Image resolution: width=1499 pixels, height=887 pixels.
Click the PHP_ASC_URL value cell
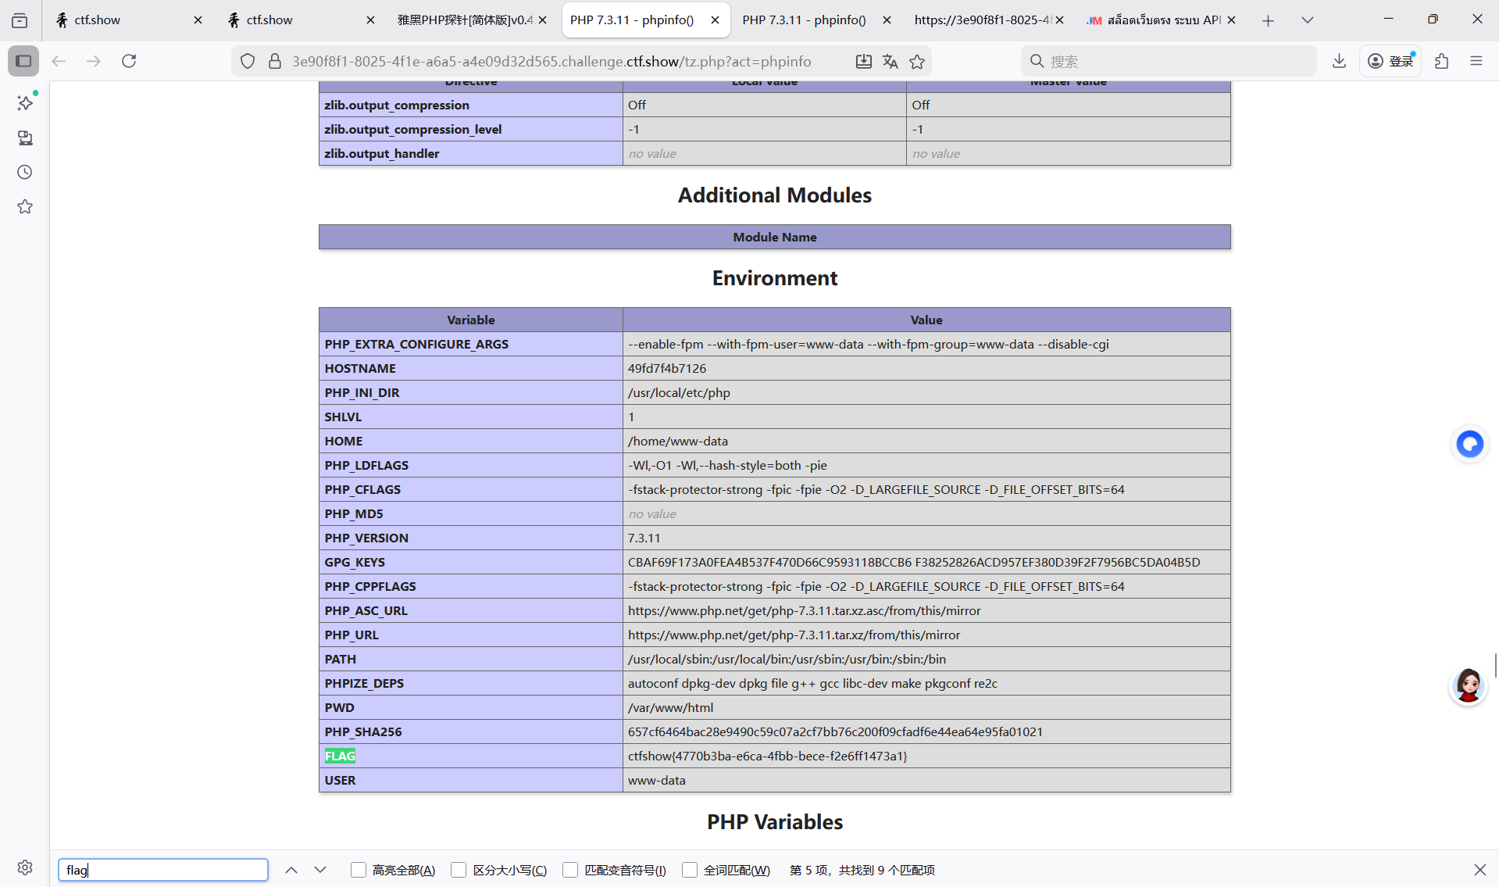[926, 610]
